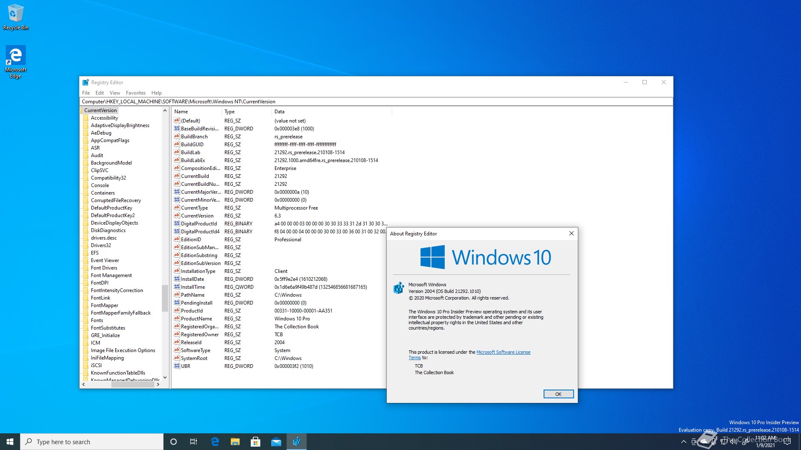Open Microsoft Store from the taskbar
Image resolution: width=801 pixels, height=450 pixels.
pyautogui.click(x=255, y=442)
